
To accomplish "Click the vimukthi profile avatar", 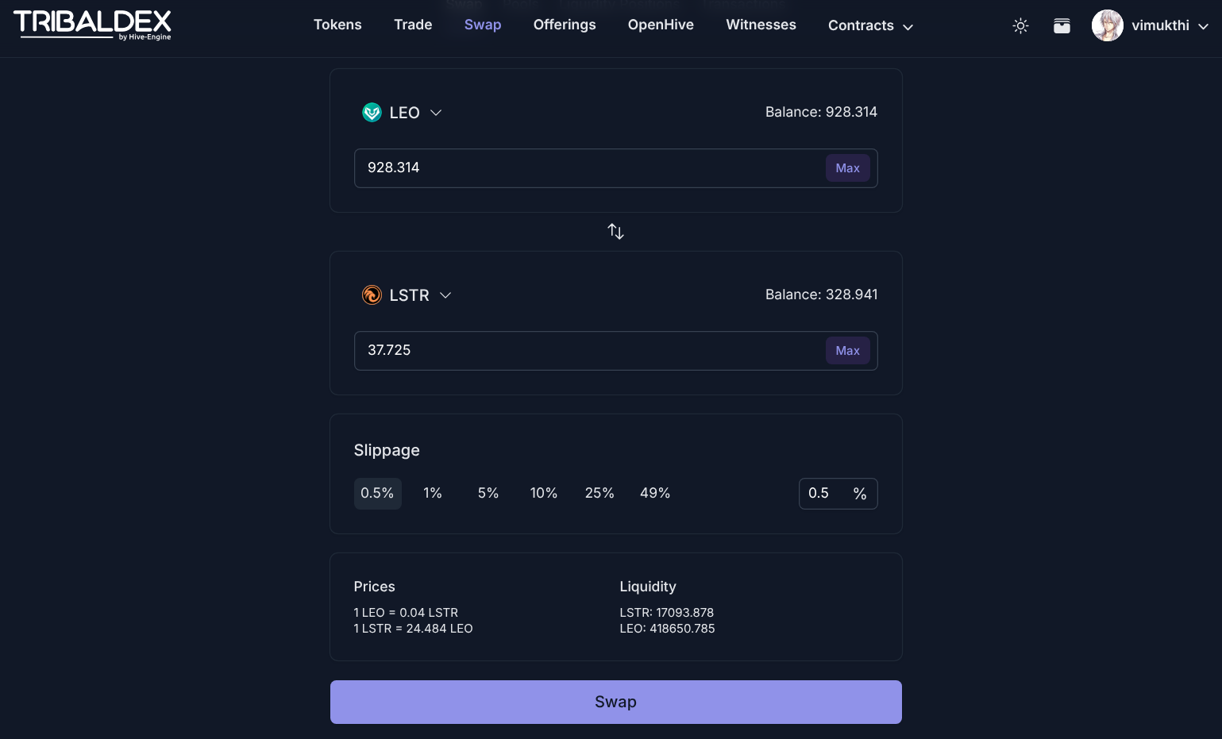I will 1107,25.
